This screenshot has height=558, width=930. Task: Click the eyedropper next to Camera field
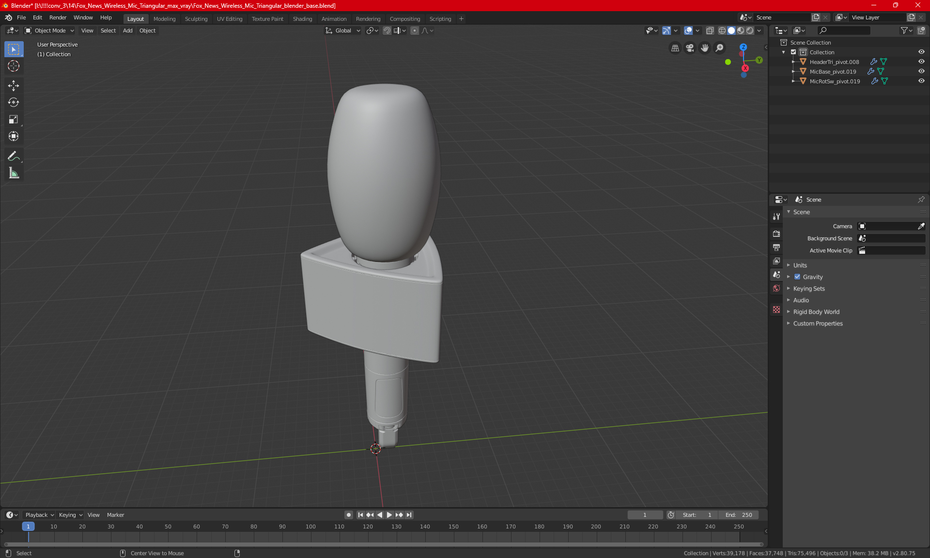[x=921, y=226]
